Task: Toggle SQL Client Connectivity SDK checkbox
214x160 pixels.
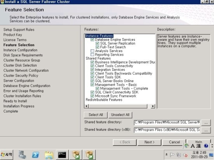Action: 92,92
